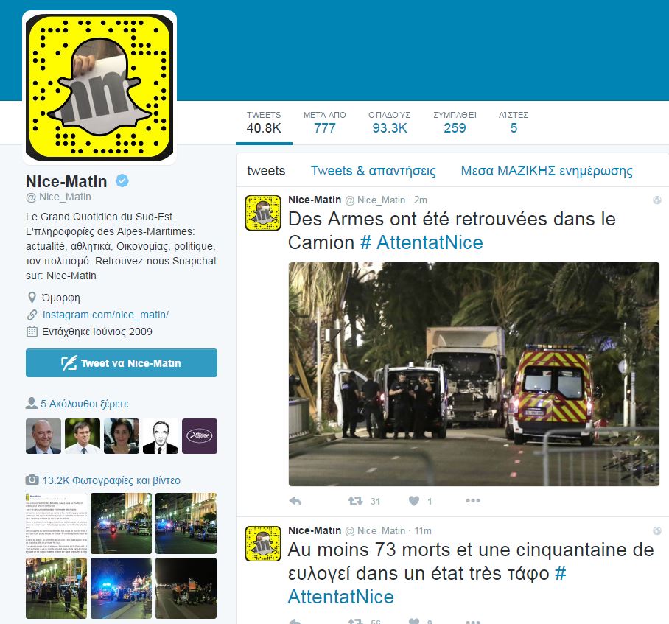Like the Des Armes truck tweet
669x624 pixels.
(x=414, y=501)
